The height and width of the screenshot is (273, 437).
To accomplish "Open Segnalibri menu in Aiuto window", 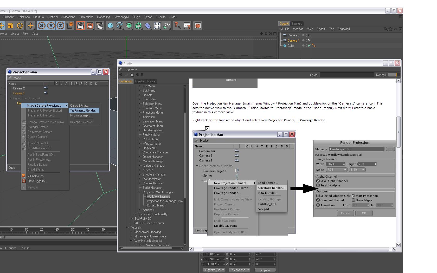I will (x=131, y=69).
